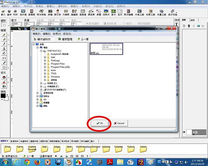Viewport: 208px width, 166px height.
Task: Expand the Windows folder node
Action: pos(45,77)
